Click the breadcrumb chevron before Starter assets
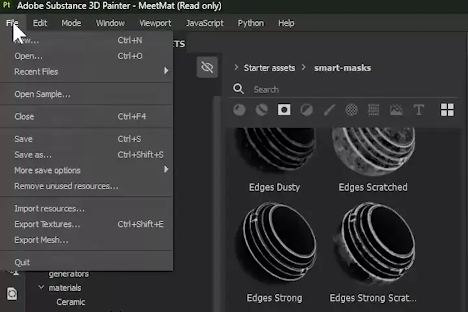This screenshot has height=312, width=468. (x=236, y=67)
